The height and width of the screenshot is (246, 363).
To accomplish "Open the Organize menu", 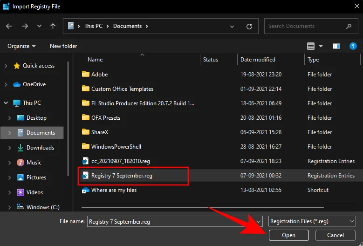I will click(x=21, y=46).
